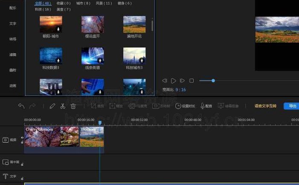
Task: Open the (6) category tab
Action: pos(125,3)
